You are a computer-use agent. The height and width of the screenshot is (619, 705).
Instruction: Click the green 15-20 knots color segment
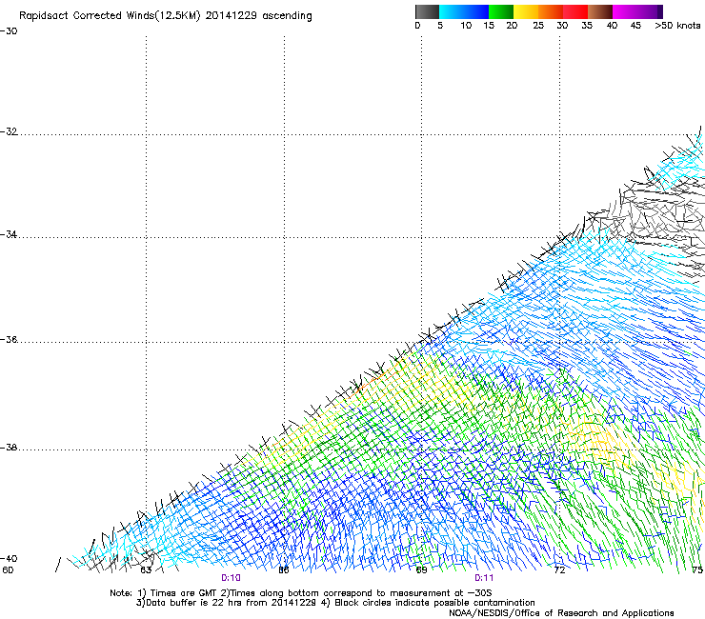pos(501,11)
